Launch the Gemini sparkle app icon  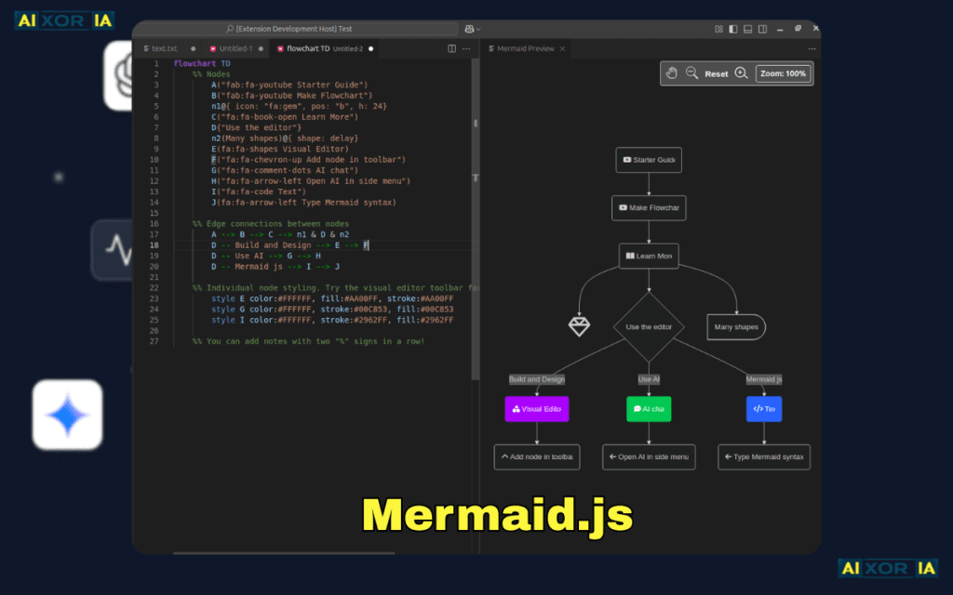pyautogui.click(x=66, y=416)
